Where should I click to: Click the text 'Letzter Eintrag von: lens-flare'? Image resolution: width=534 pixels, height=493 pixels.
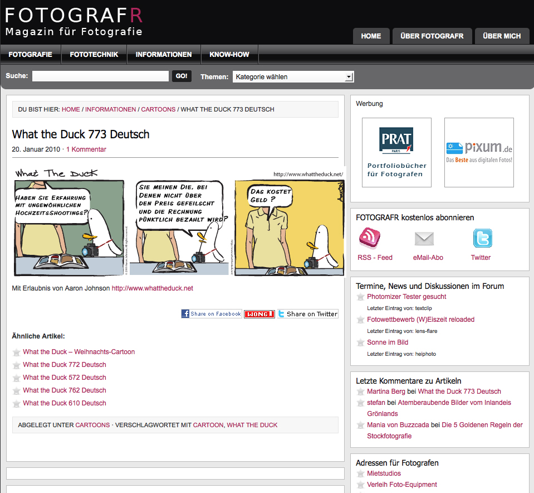click(x=402, y=331)
